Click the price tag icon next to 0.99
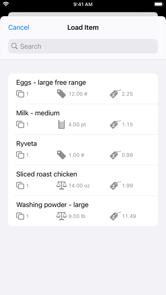Screen dimensions: 166x295 point(115,155)
